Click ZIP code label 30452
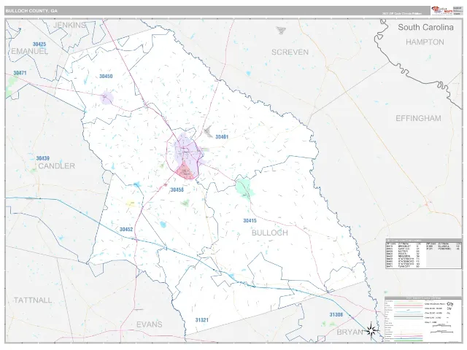 pyautogui.click(x=126, y=230)
